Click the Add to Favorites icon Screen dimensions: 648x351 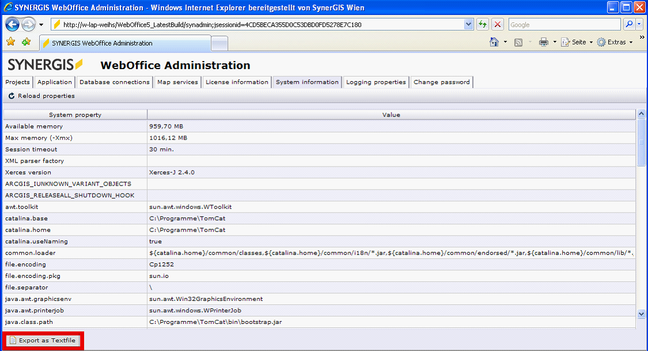tap(25, 42)
